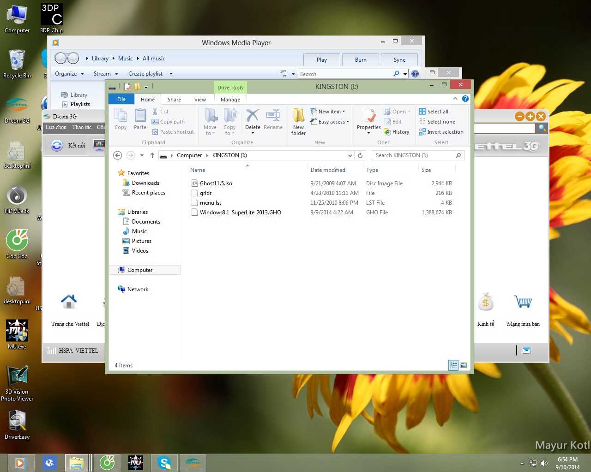591x472 pixels.
Task: Switch to the Manage ribbon tab
Action: [x=230, y=99]
